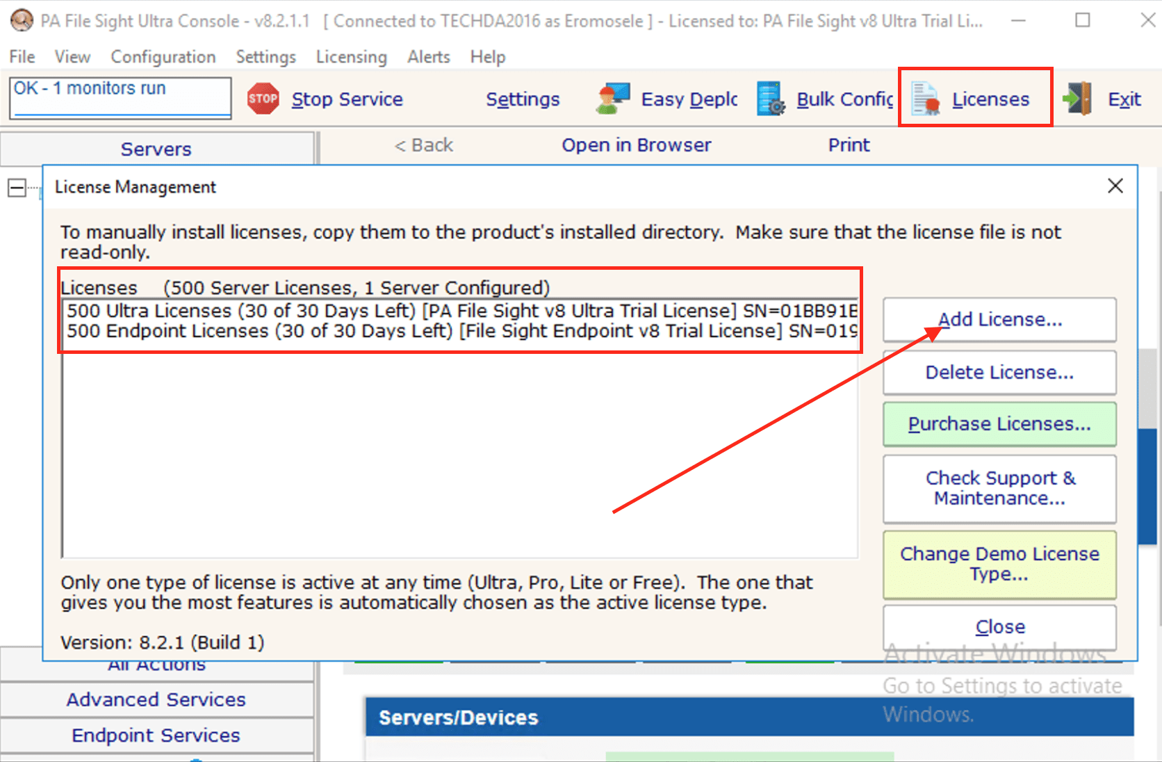Select the 500 Ultra Licenses entry

click(x=459, y=311)
